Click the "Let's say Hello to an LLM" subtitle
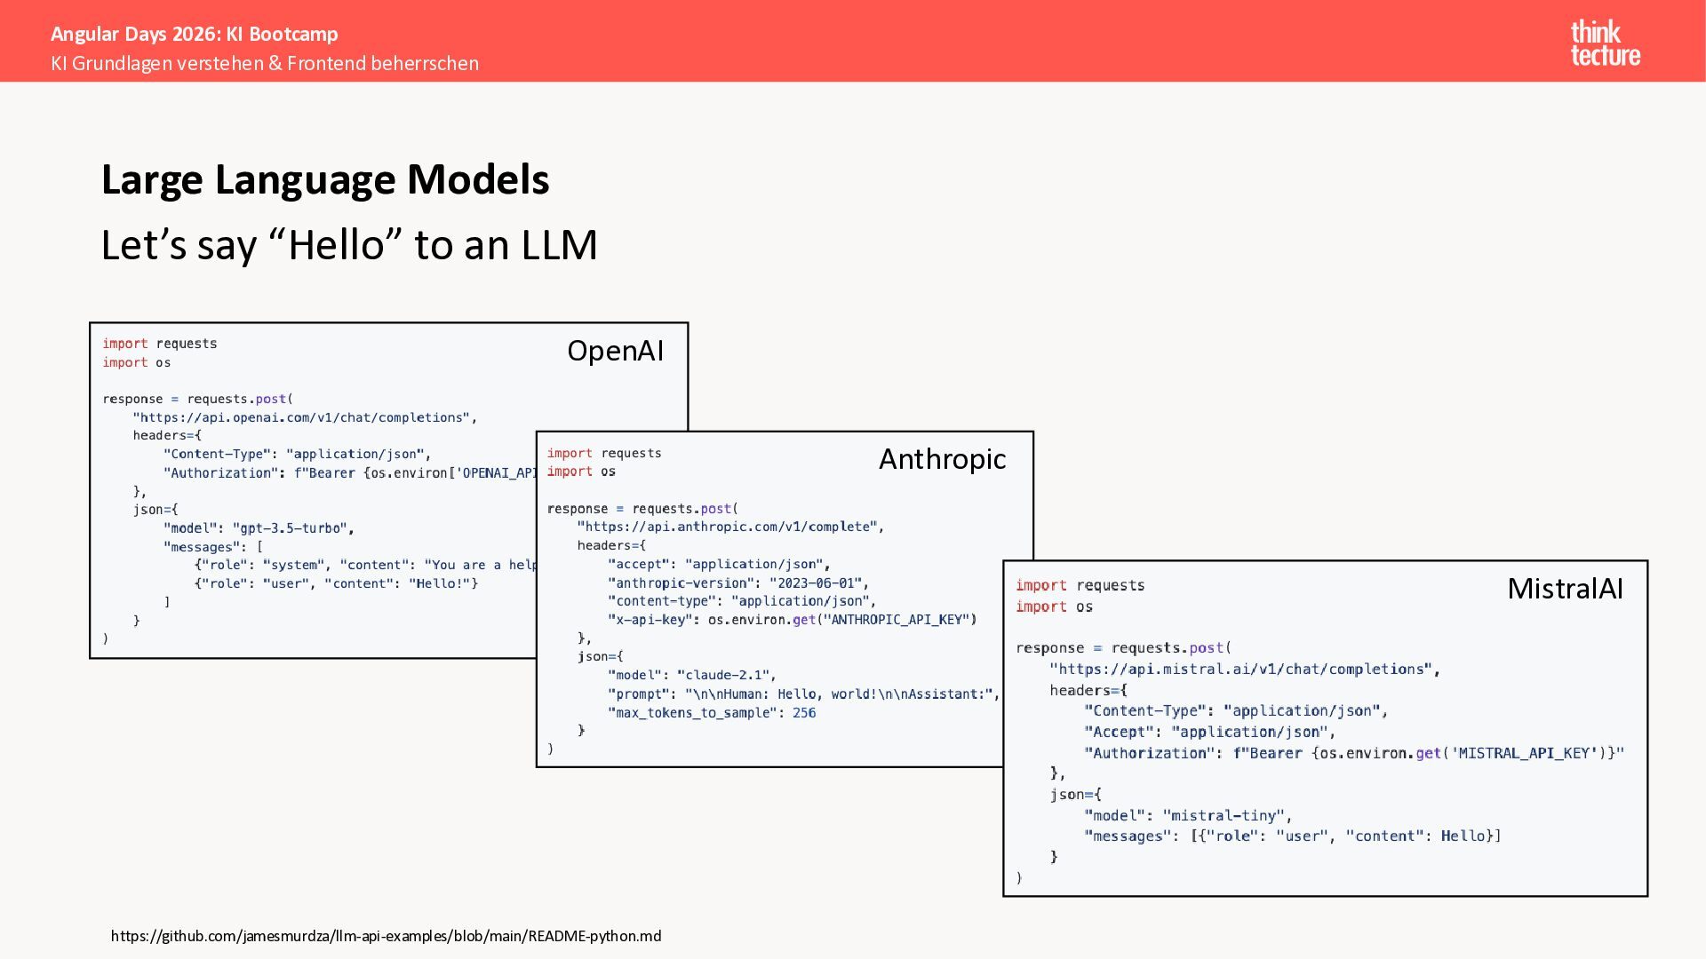1706x959 pixels. [349, 245]
